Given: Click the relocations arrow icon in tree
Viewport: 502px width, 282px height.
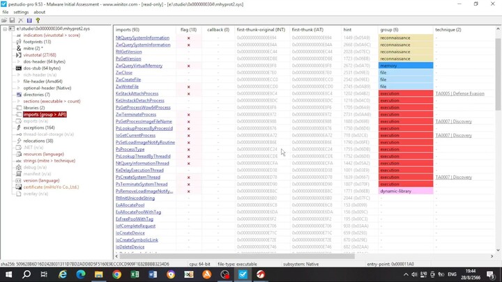Looking at the screenshot, I should 19,141.
